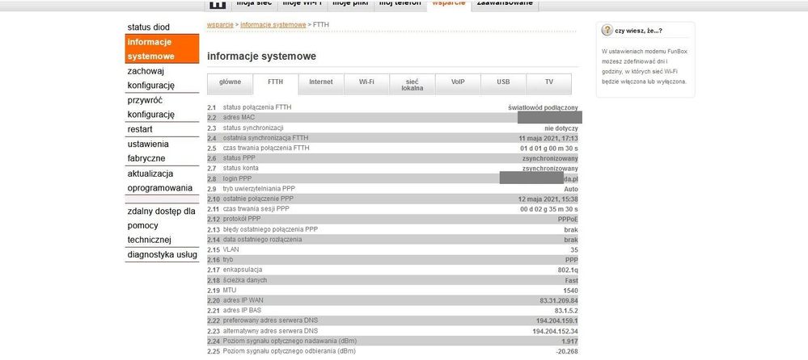Image resolution: width=808 pixels, height=360 pixels.
Task: Select the FTTH tab
Action: pos(276,82)
